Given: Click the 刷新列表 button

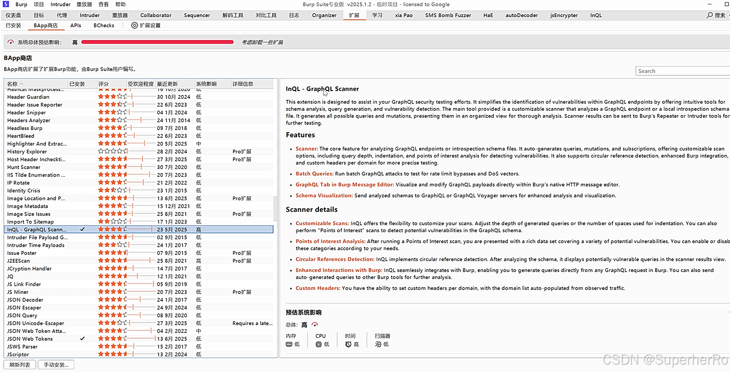Looking at the screenshot, I should tap(20, 365).
